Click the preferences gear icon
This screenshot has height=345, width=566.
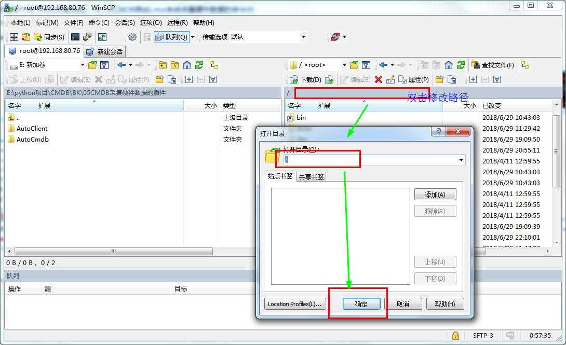click(x=132, y=37)
